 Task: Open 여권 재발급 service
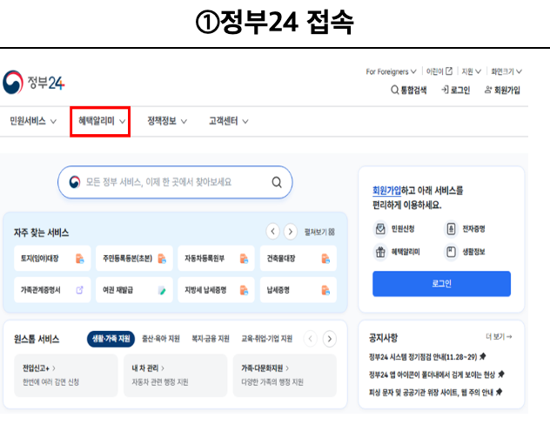pos(134,290)
